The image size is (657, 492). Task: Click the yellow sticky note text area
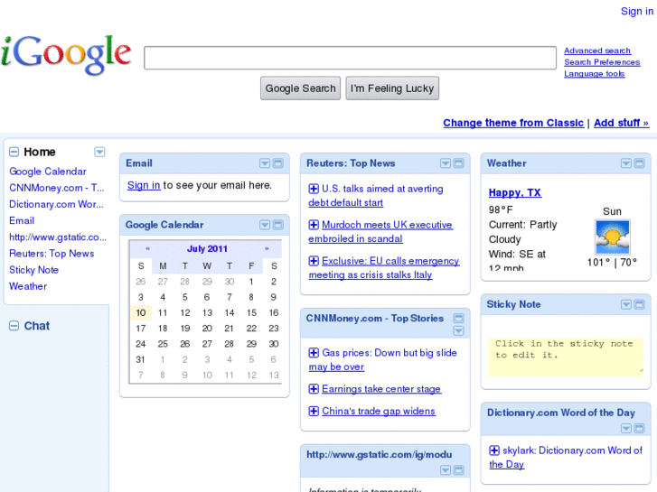pyautogui.click(x=566, y=357)
